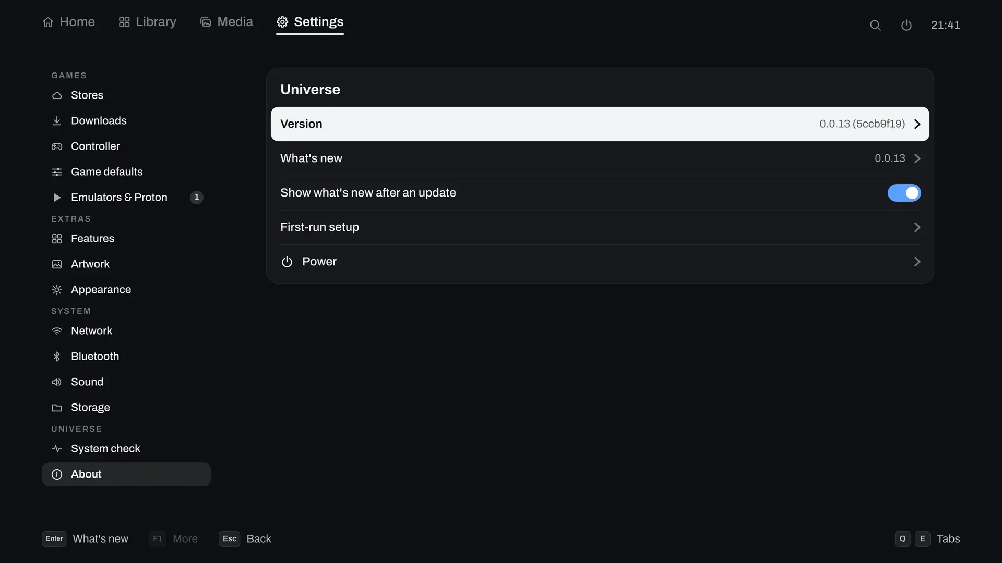Click the power icon in Power row
Screen dimensions: 1002x563
(x=287, y=262)
